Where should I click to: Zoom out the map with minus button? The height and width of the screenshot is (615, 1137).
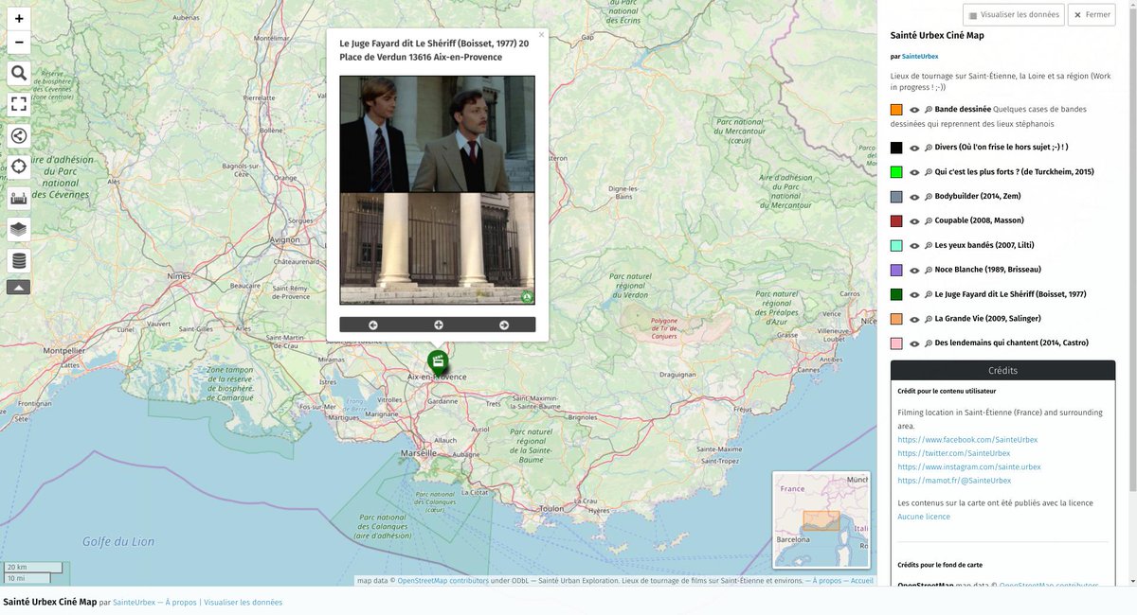point(19,44)
